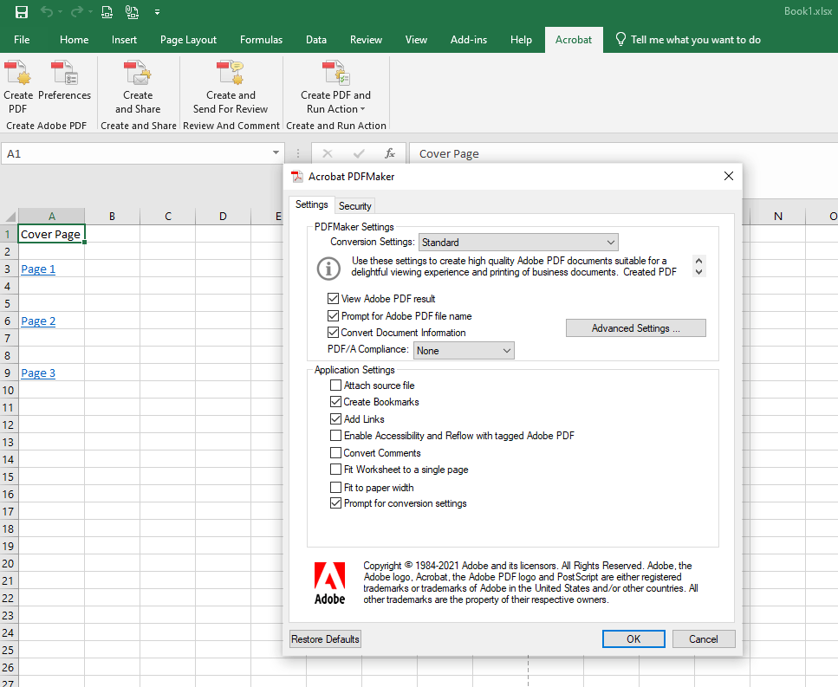Click the Create and Share icon
The image size is (838, 687).
click(137, 74)
